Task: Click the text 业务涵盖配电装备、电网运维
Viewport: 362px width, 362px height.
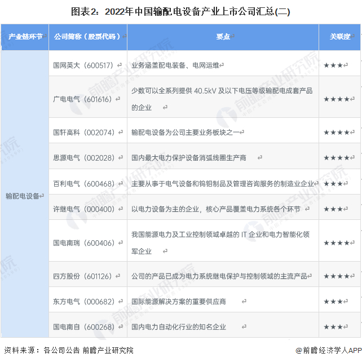Action: (175, 65)
